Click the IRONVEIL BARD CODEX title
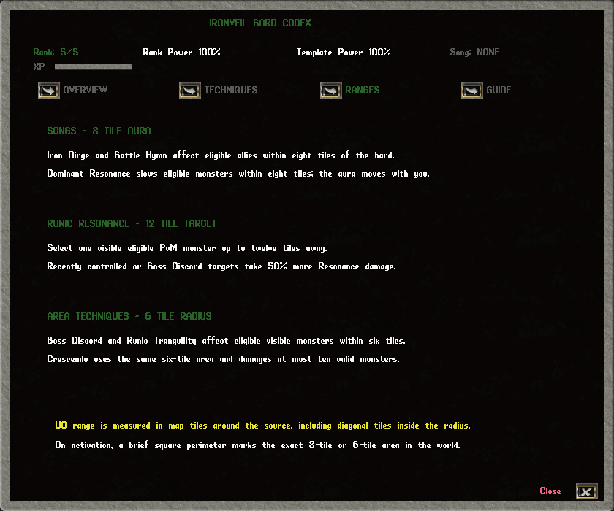Screen dimensions: 614x511 click(x=260, y=23)
